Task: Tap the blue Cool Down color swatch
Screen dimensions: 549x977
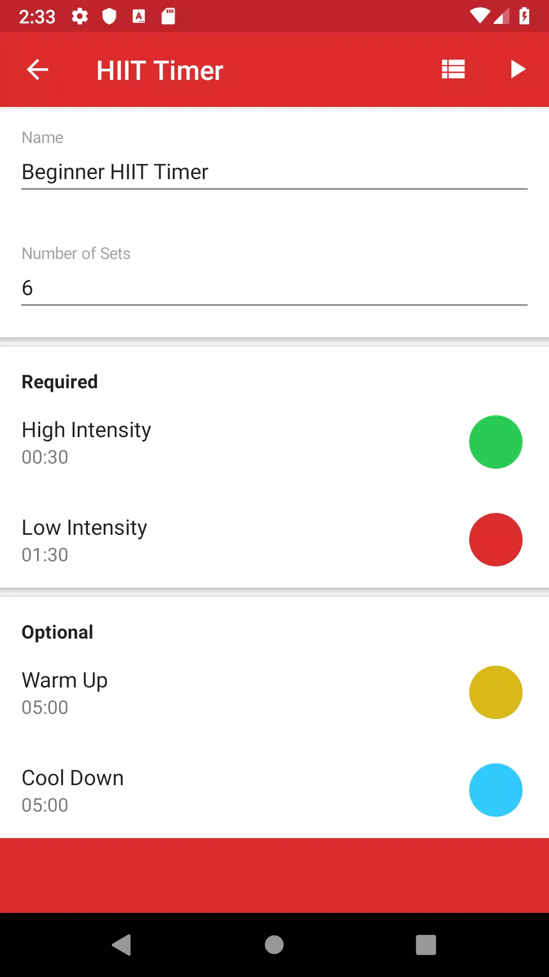Action: (x=496, y=790)
